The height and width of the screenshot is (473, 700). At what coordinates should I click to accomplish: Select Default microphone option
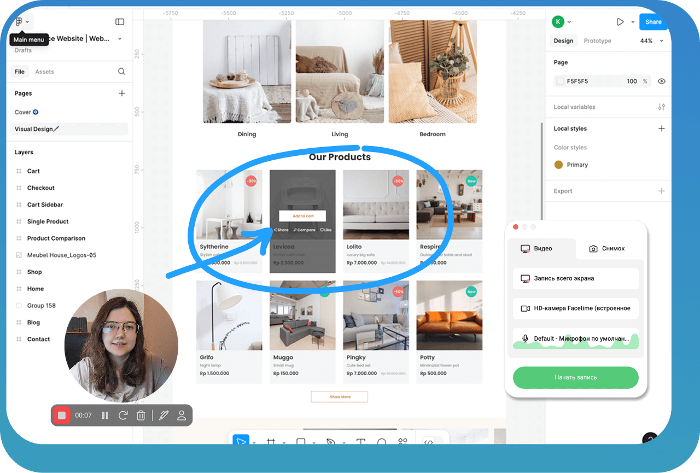click(x=576, y=338)
